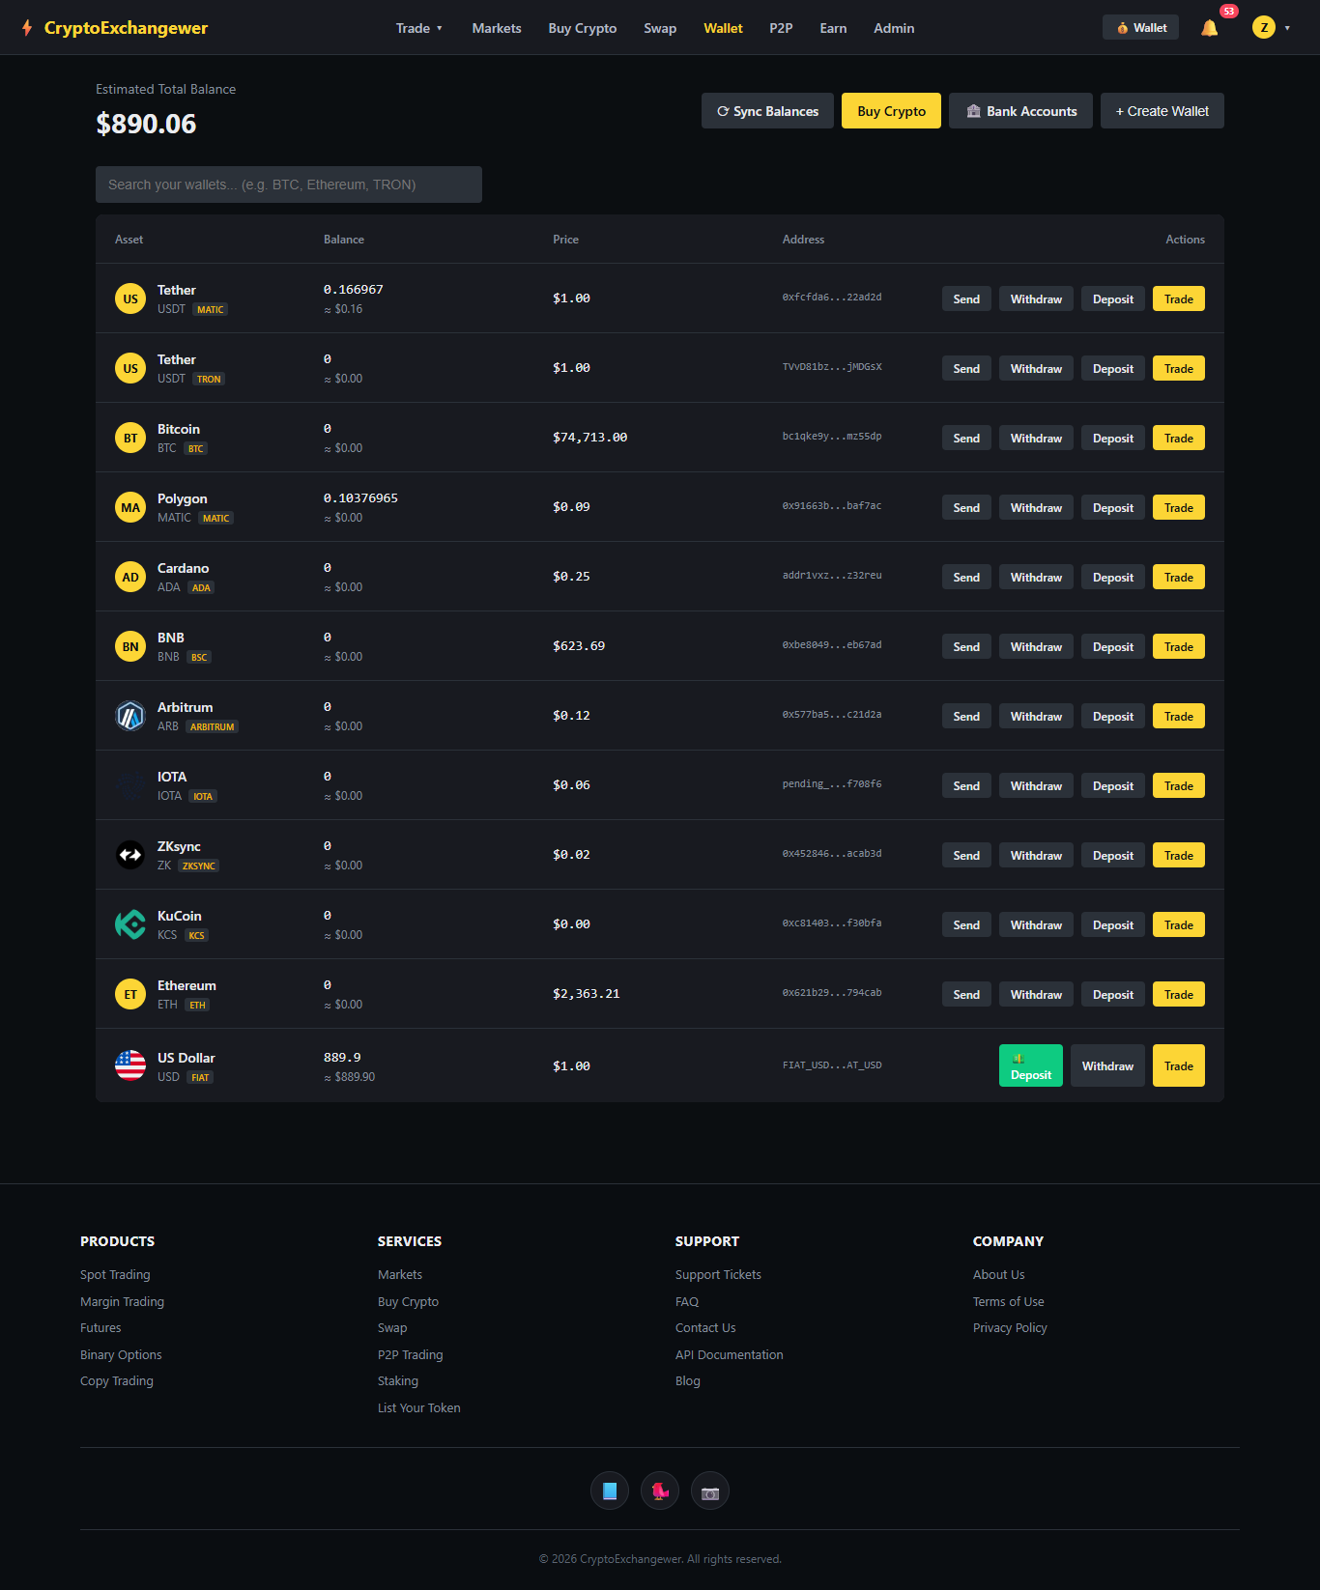
Task: Click the BNB coin icon
Action: point(130,646)
